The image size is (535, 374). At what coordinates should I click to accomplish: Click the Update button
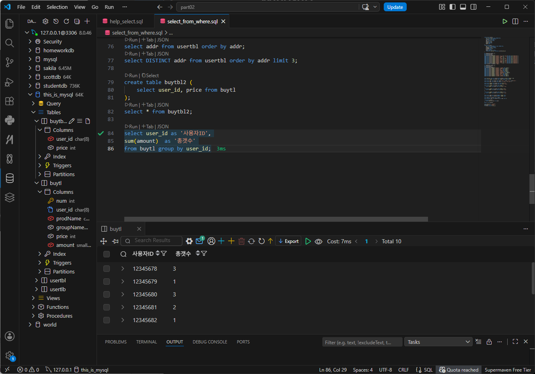[395, 7]
